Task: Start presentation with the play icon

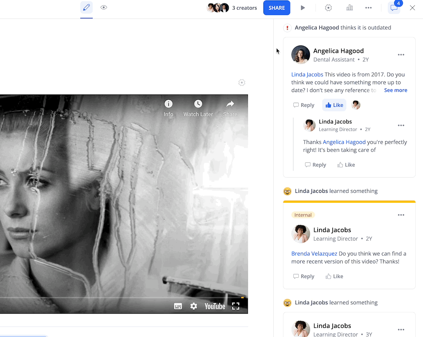Action: click(x=303, y=8)
